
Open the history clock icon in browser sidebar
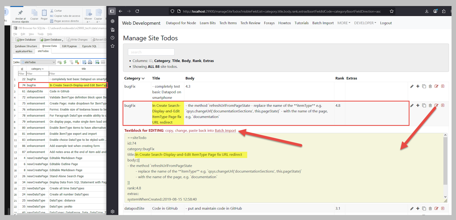tap(113, 38)
